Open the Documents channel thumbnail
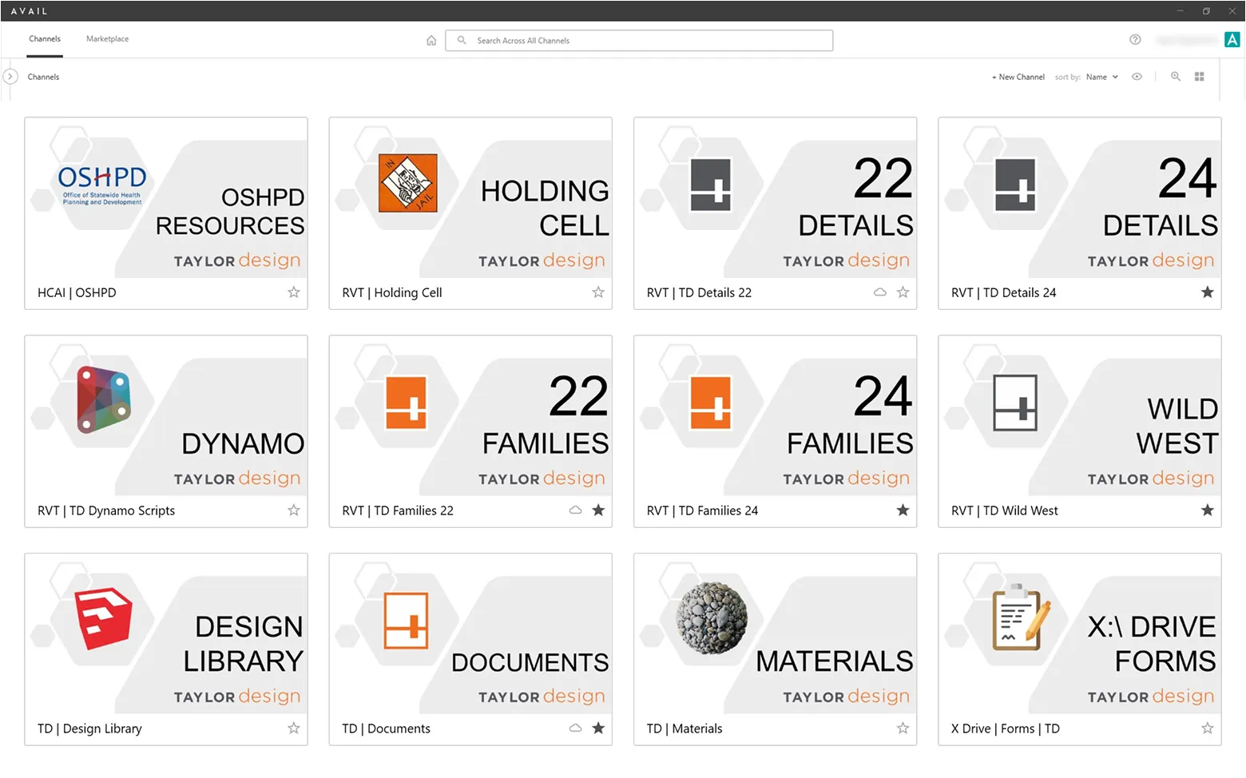 470,634
